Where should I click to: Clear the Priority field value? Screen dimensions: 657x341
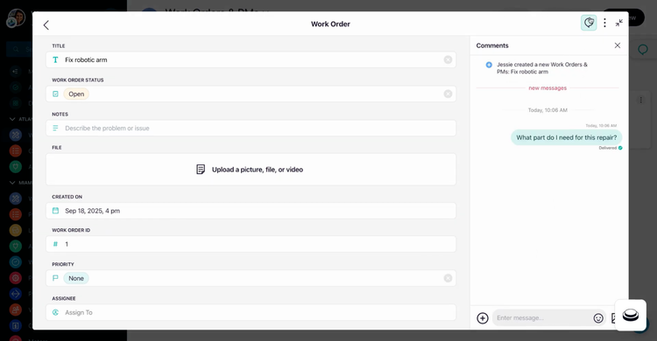(x=448, y=278)
